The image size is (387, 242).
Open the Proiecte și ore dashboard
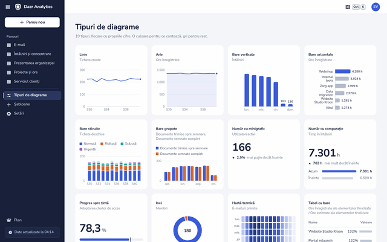32,73
